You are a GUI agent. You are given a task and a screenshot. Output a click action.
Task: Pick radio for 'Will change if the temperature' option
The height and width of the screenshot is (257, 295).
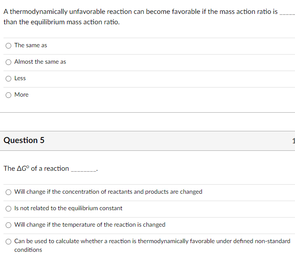pyautogui.click(x=8, y=225)
